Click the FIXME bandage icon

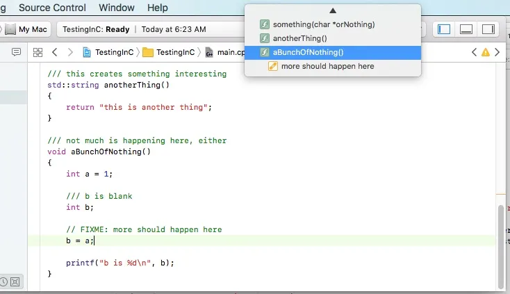(272, 66)
